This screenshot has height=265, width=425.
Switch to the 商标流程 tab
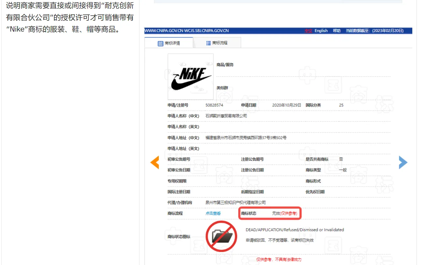[217, 43]
